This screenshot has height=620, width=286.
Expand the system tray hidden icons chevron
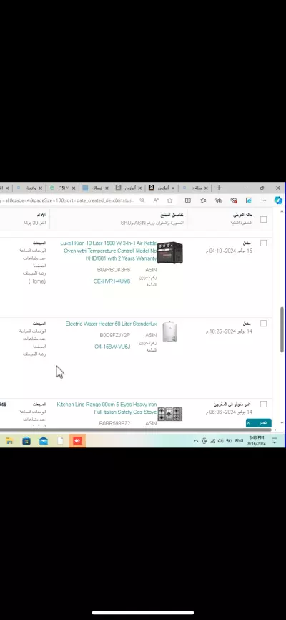(x=195, y=441)
